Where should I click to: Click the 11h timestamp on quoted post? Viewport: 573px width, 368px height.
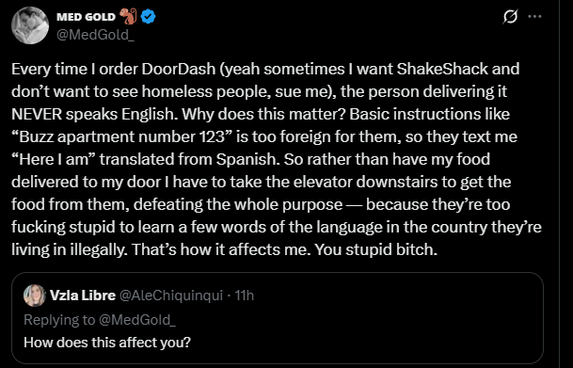click(244, 296)
